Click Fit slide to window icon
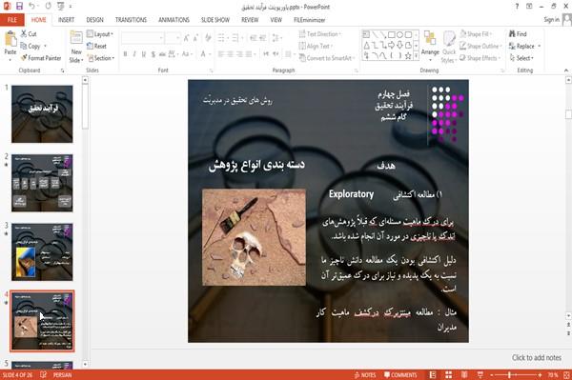 click(566, 375)
